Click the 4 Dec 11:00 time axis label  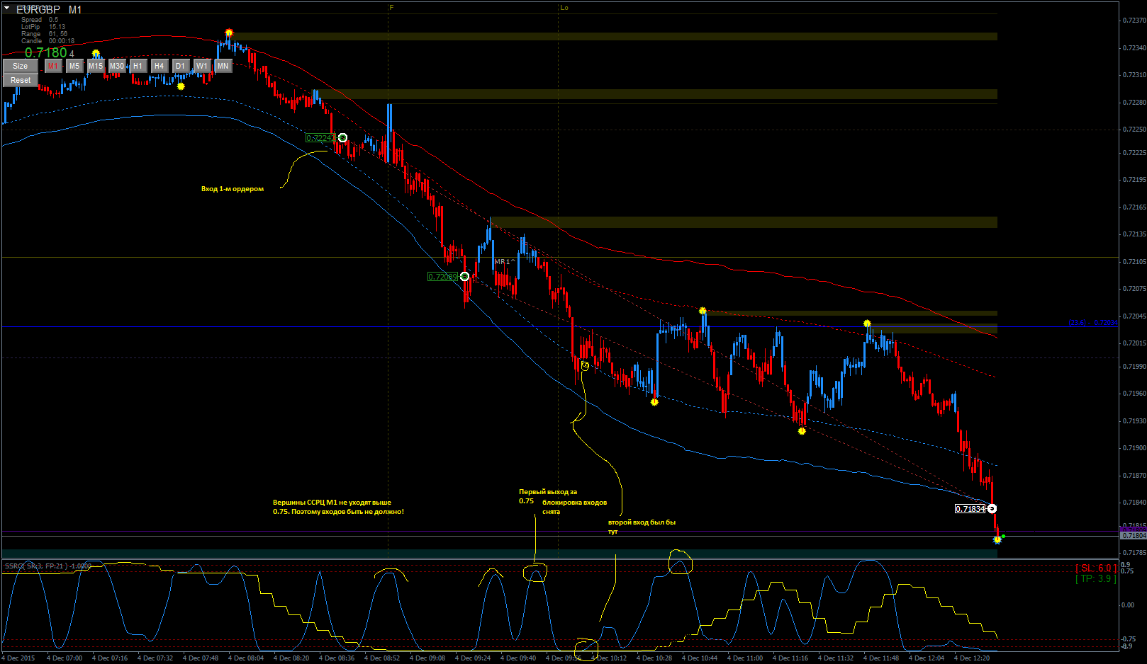(745, 658)
